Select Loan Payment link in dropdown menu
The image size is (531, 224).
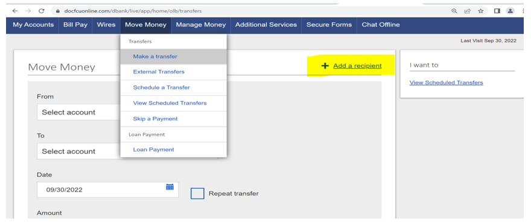[x=173, y=150]
